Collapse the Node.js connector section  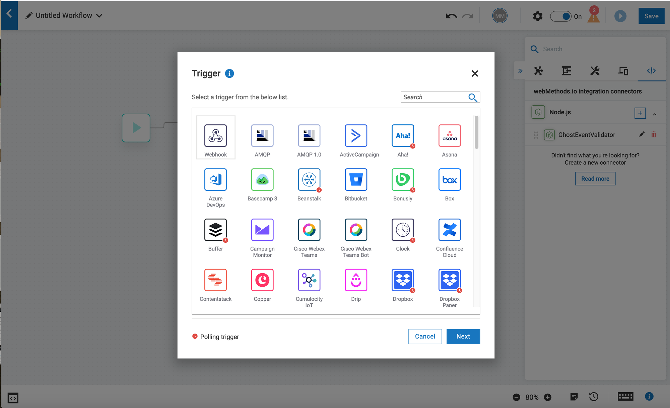tap(655, 114)
